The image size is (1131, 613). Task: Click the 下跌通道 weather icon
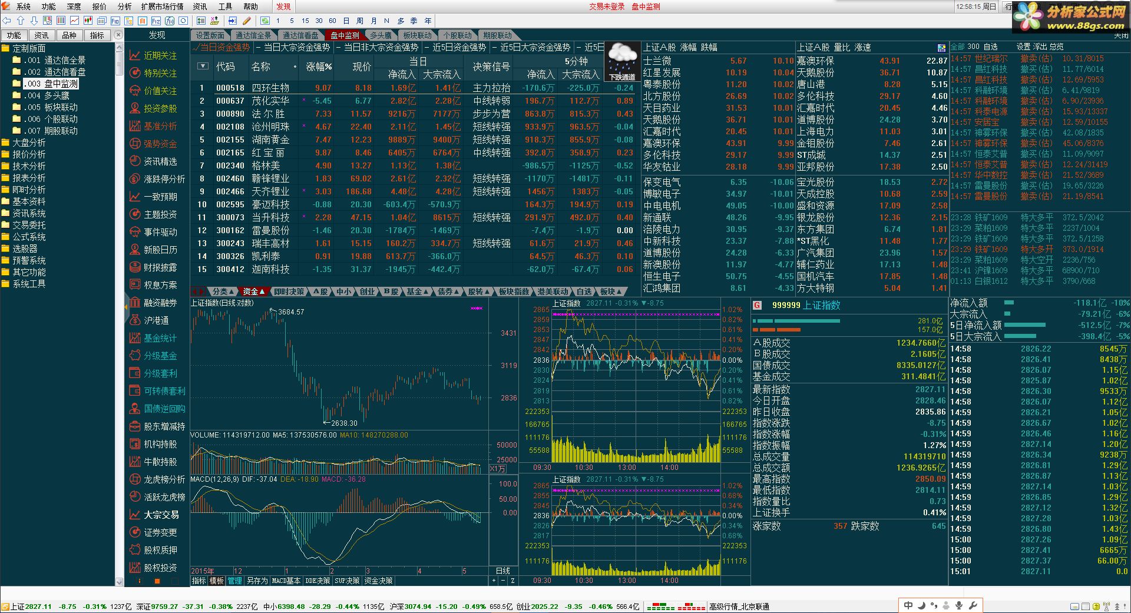pyautogui.click(x=622, y=61)
